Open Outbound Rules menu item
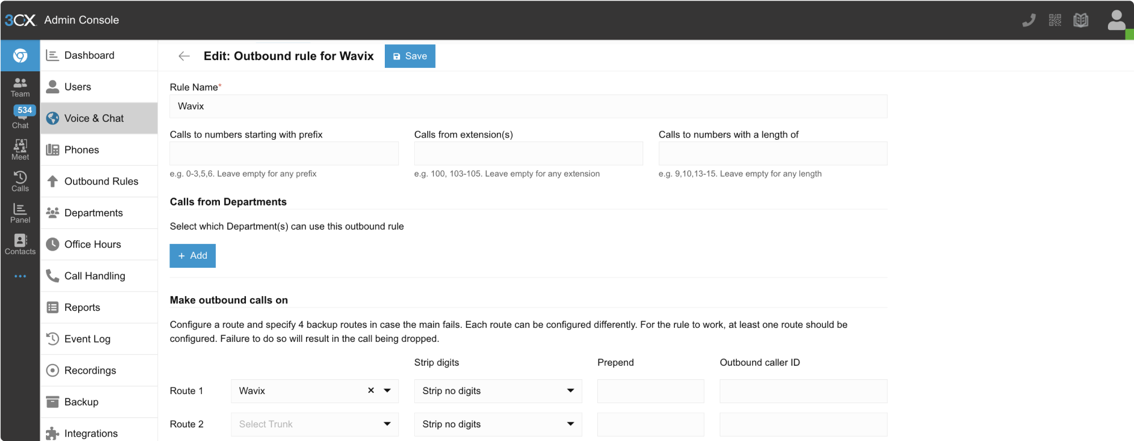Image resolution: width=1134 pixels, height=441 pixels. (99, 181)
